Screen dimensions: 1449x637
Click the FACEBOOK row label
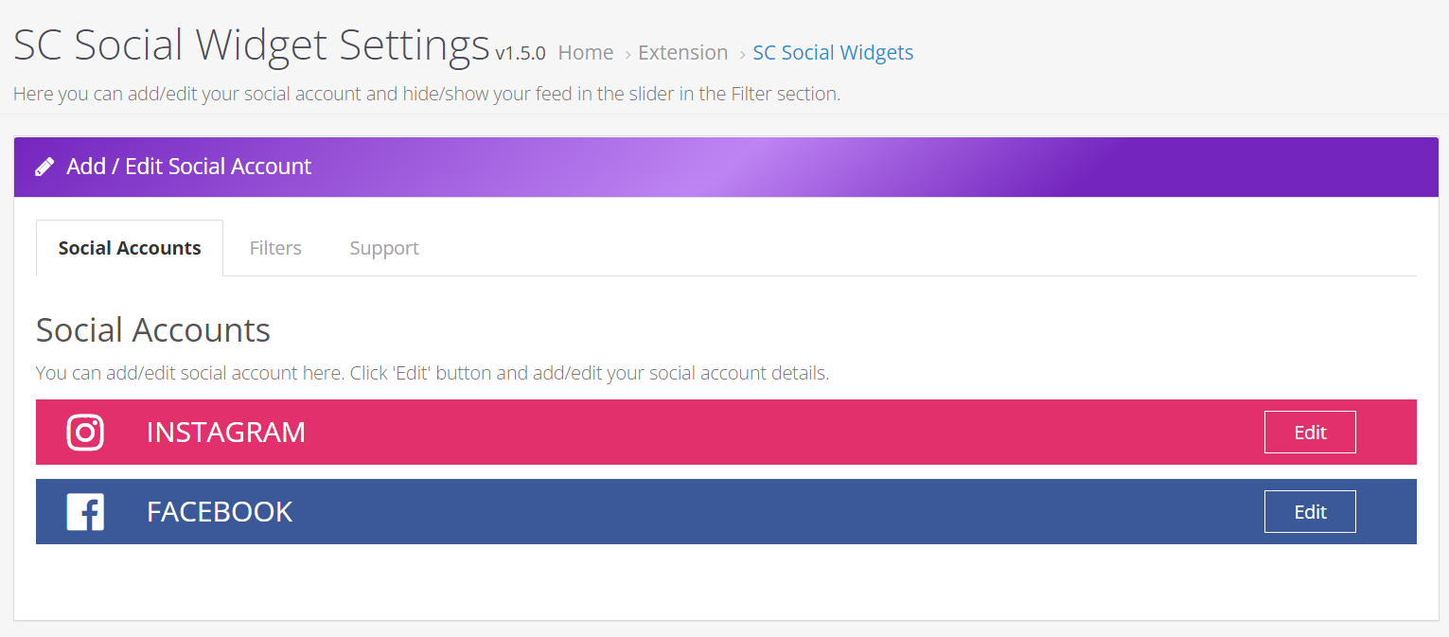(220, 512)
